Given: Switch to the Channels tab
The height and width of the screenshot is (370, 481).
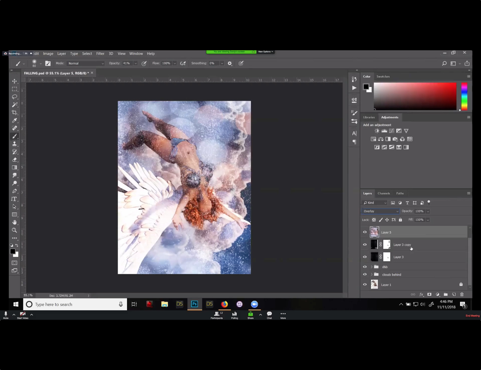Looking at the screenshot, I should (384, 193).
